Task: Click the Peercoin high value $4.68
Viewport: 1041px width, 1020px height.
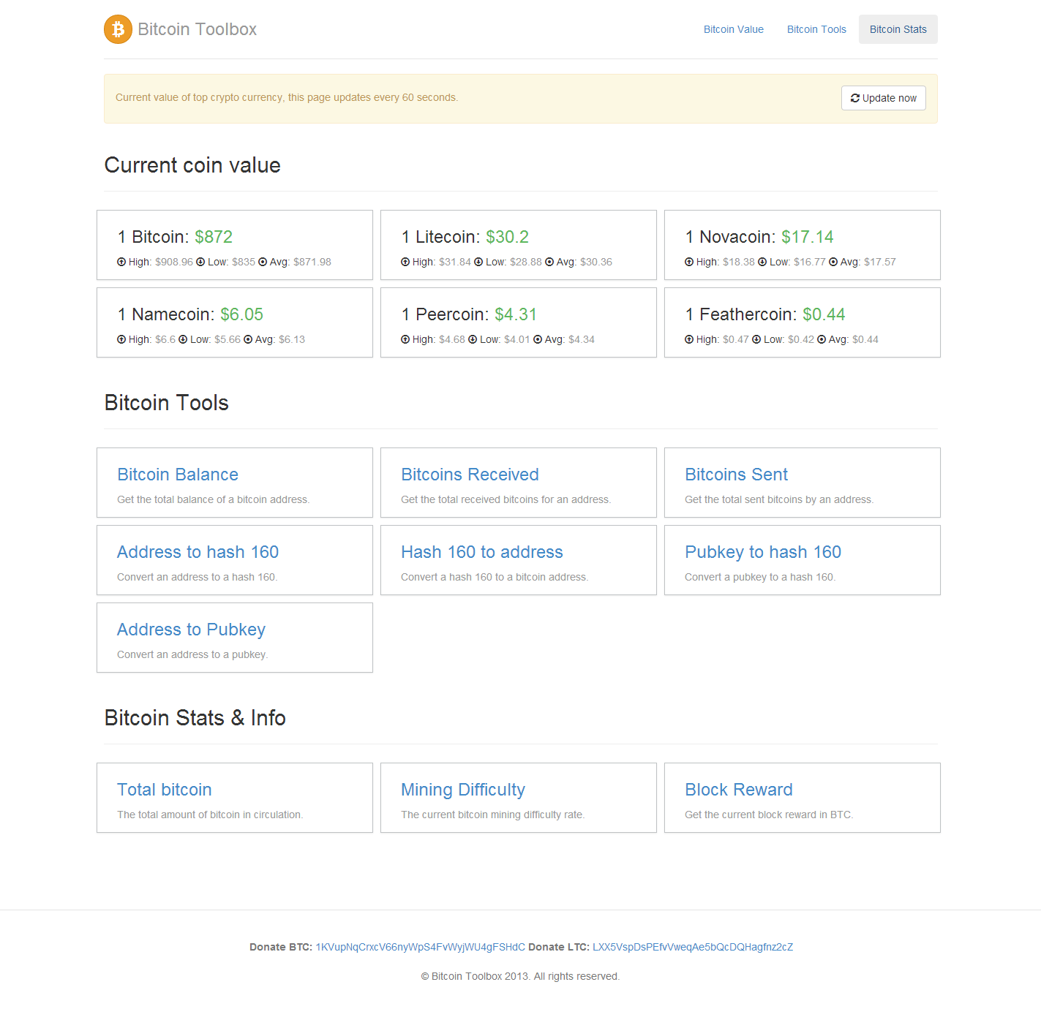Action: 452,339
